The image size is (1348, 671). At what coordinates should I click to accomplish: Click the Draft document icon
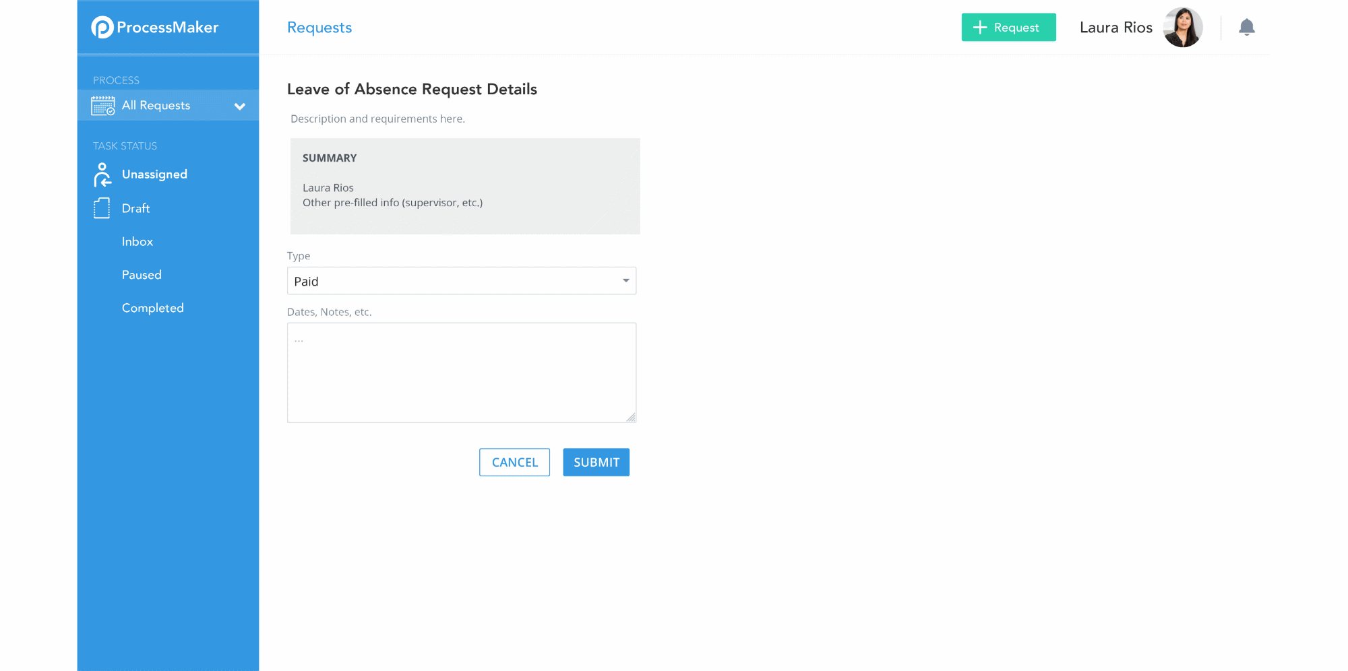pyautogui.click(x=102, y=208)
